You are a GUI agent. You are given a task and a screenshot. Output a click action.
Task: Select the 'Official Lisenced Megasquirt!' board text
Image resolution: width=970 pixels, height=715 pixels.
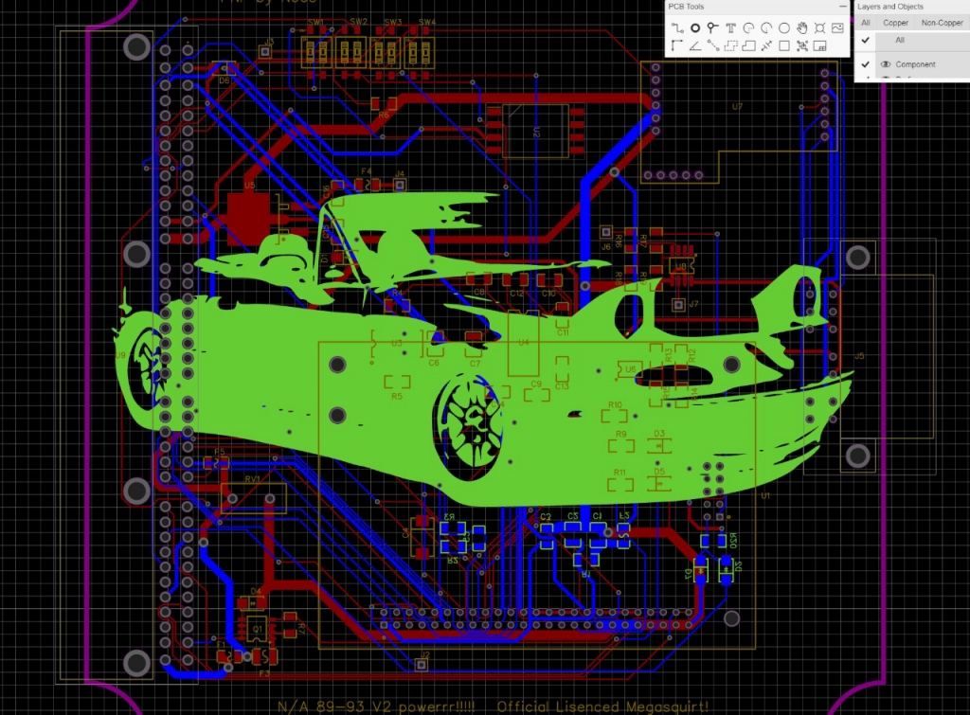(602, 706)
